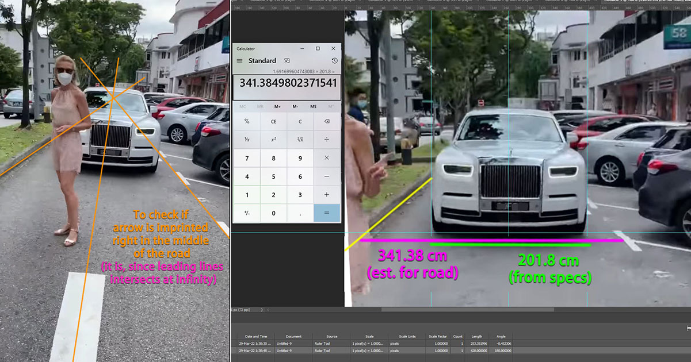
Task: Click the Source column header
Action: pos(332,336)
